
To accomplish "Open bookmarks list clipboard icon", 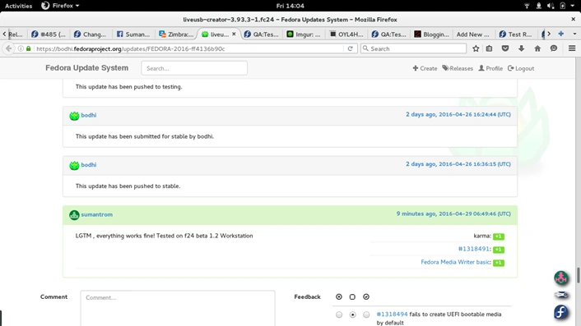I will (489, 48).
